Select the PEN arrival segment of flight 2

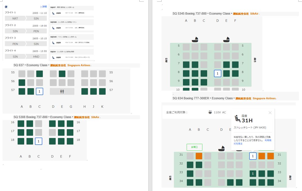[36, 31]
